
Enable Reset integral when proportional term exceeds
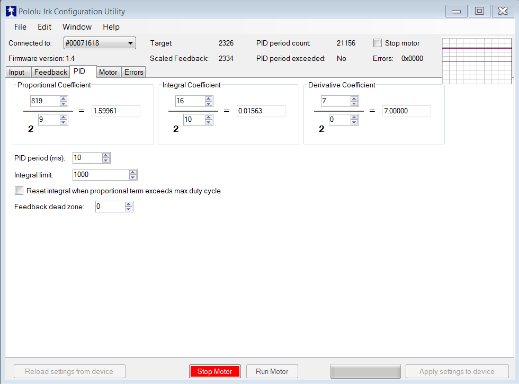[x=19, y=191]
